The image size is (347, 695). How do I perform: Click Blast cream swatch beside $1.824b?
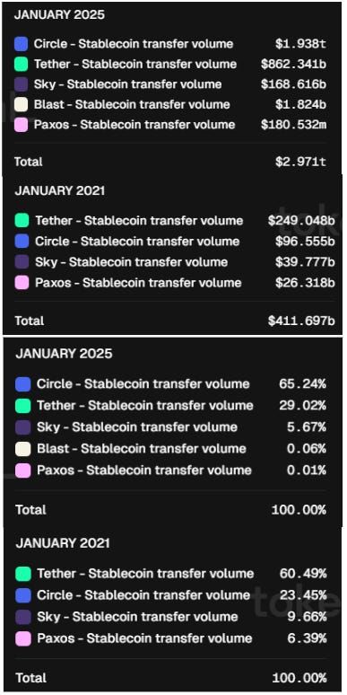[x=21, y=104]
